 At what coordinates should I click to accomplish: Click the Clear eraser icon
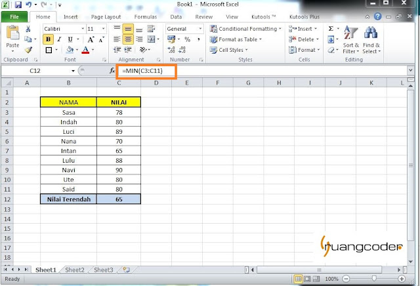pos(331,50)
